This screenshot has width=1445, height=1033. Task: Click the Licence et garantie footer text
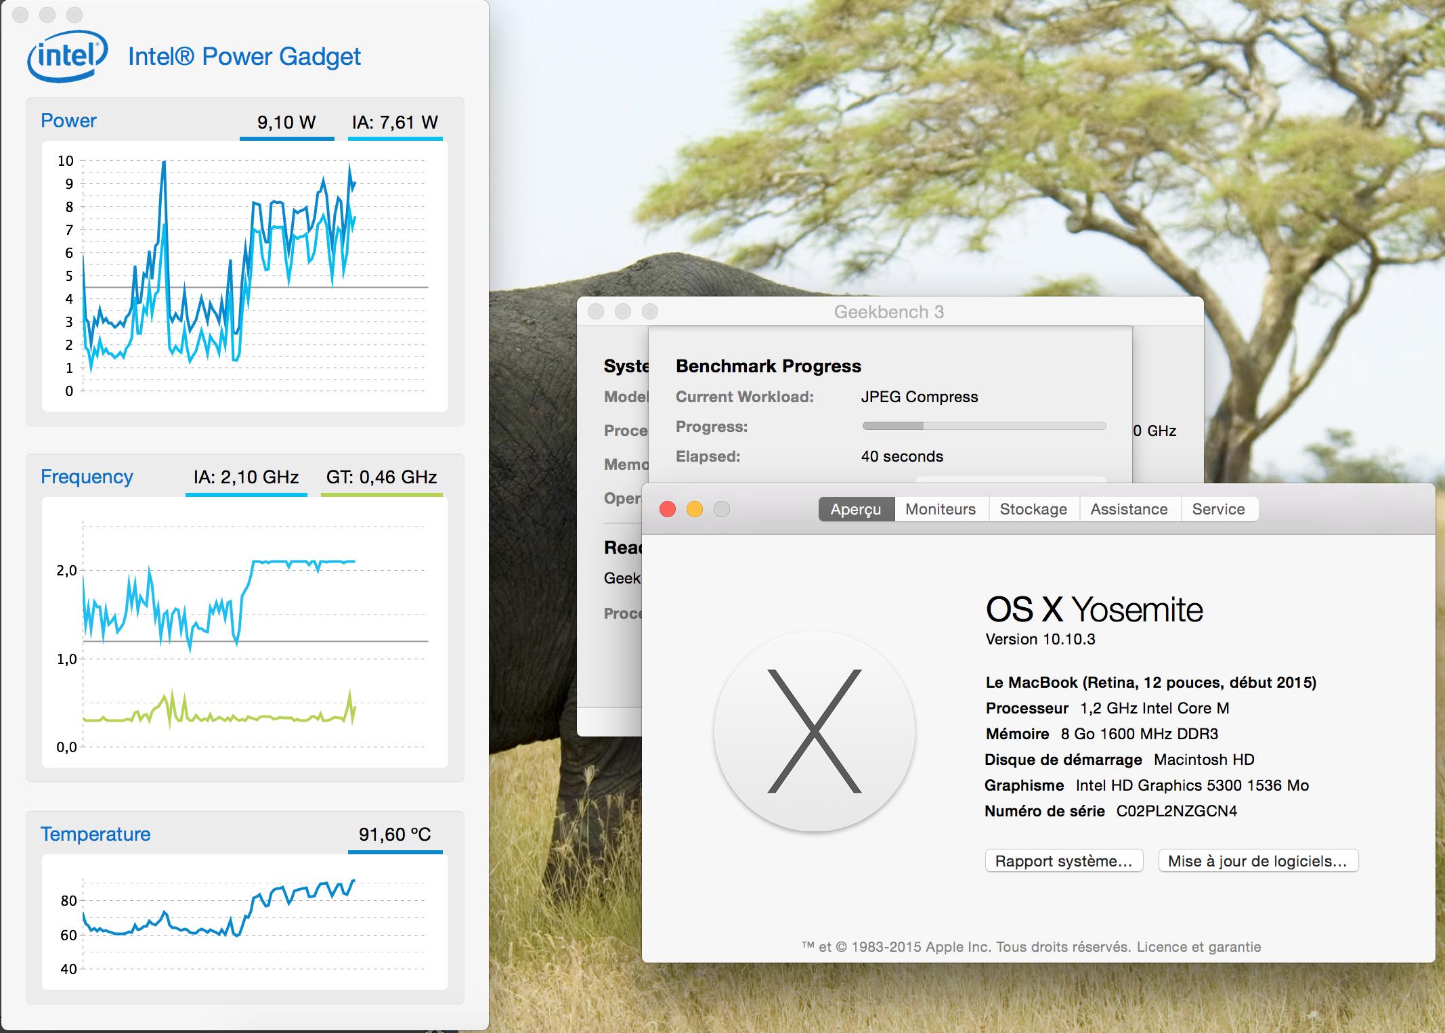(x=1199, y=947)
